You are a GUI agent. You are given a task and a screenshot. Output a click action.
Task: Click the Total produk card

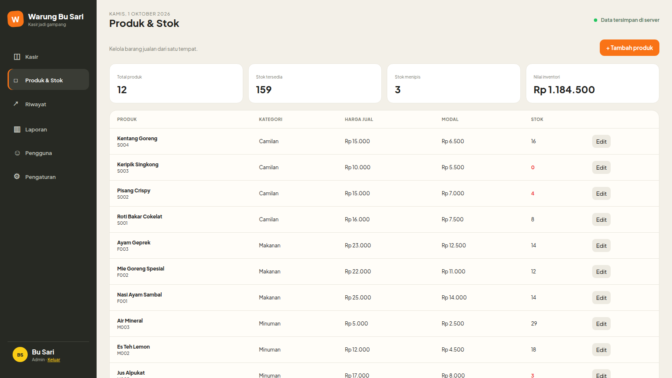(x=176, y=83)
